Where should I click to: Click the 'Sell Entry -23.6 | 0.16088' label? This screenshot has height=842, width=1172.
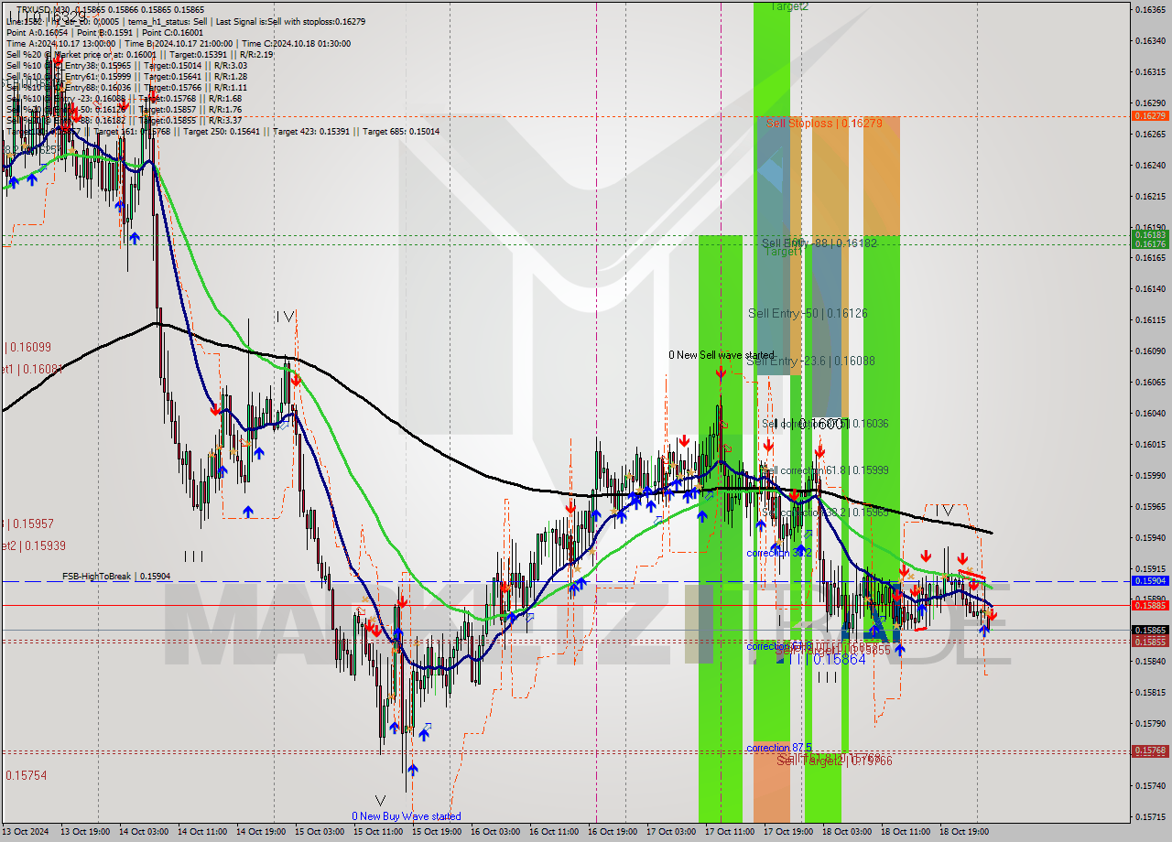tap(810, 361)
